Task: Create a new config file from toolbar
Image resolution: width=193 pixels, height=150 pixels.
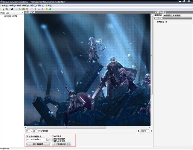Action: 3,9
